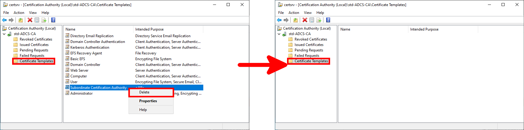This screenshot has height=130, width=524.
Task: Click the Revoked Certificates folder icon in the left window
Action: 15,39
